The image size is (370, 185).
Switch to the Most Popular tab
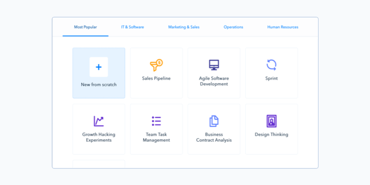85,27
